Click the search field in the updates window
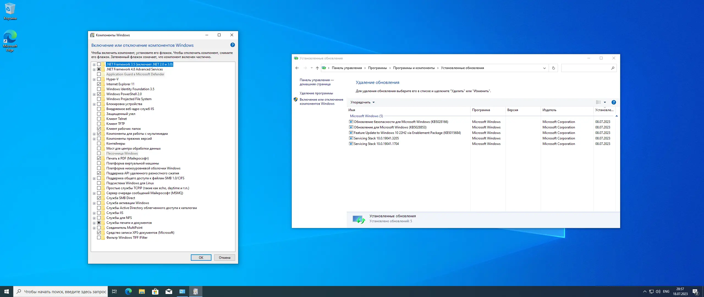 tap(585, 68)
